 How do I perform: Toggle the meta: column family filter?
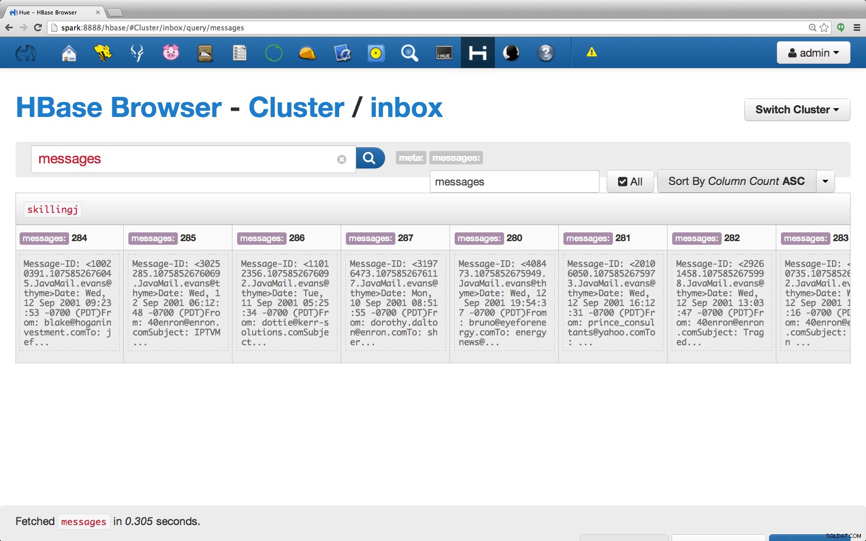pos(411,158)
